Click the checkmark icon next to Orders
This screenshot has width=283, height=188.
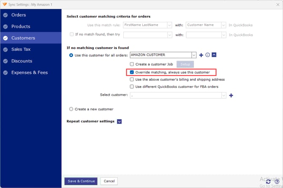point(5,15)
